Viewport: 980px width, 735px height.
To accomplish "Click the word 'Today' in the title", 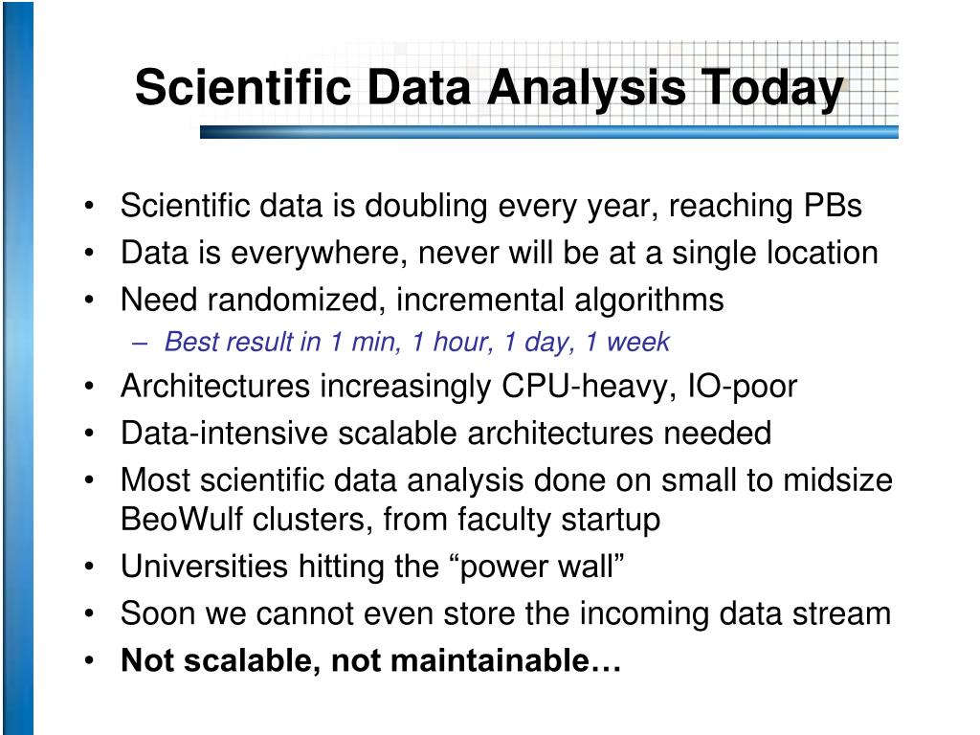I will point(772,89).
